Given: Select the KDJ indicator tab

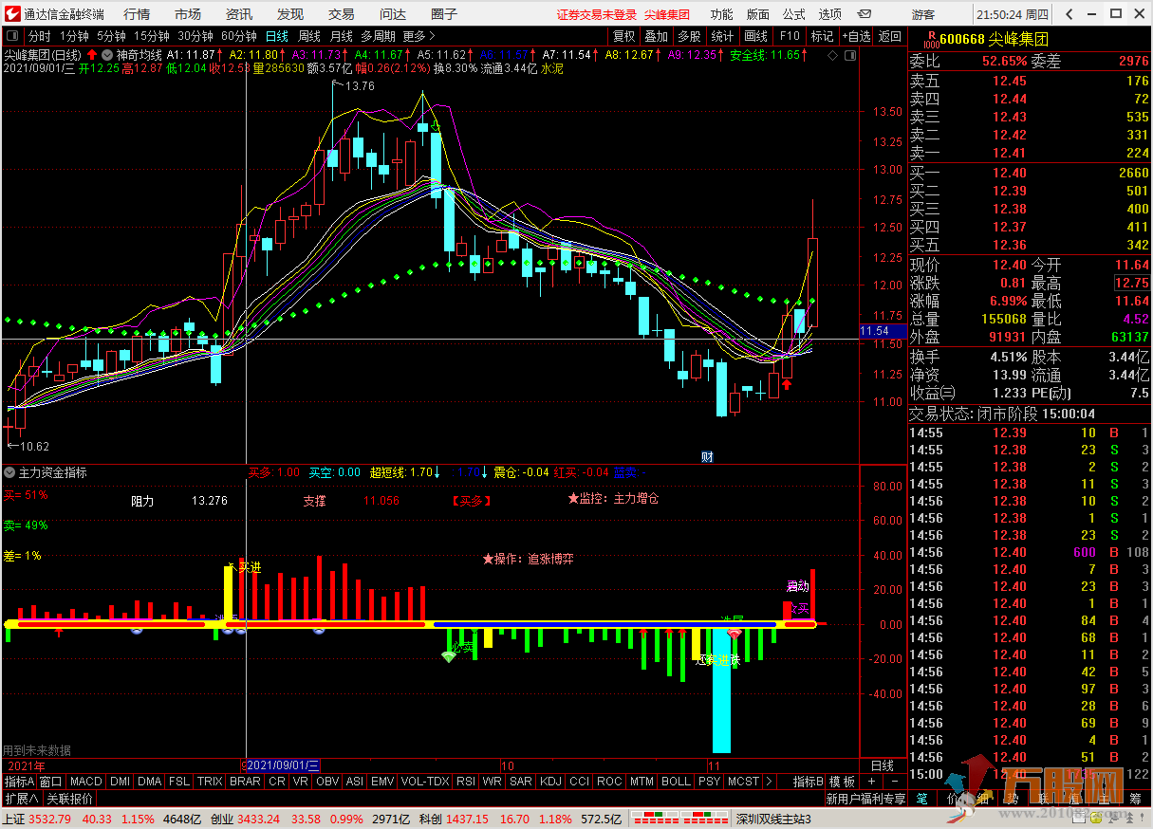Looking at the screenshot, I should tap(550, 782).
